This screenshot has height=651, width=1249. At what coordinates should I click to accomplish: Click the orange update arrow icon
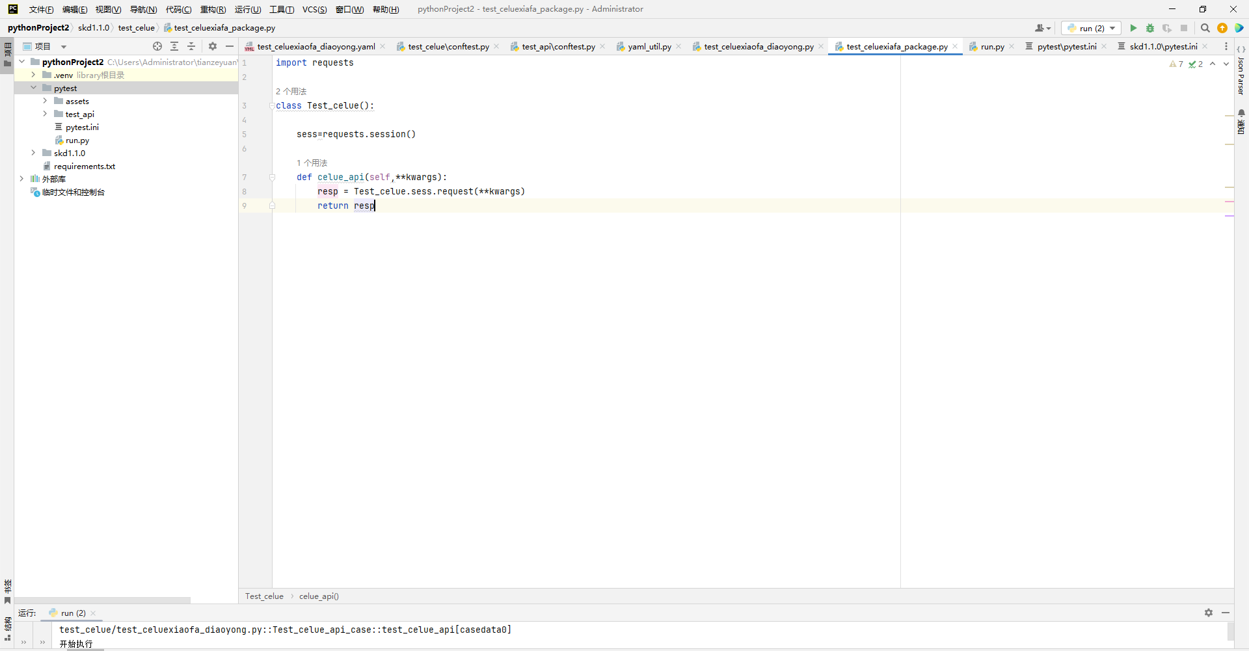(1222, 28)
